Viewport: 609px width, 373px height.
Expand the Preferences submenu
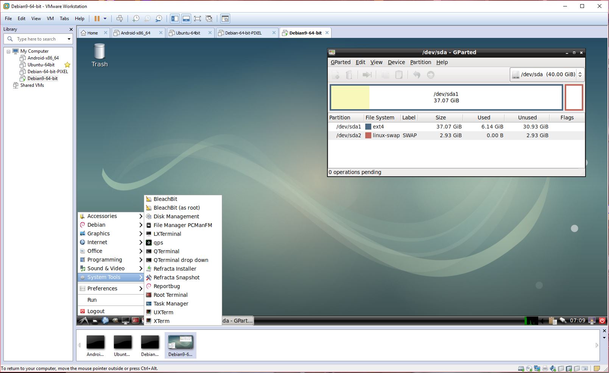[111, 288]
